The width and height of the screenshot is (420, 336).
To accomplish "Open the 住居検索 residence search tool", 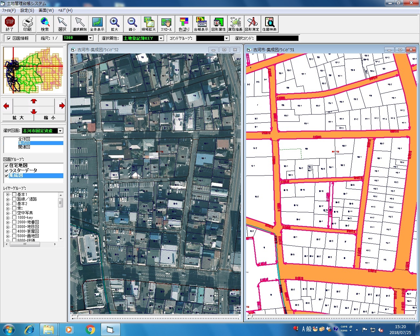I will pos(269,24).
